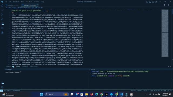Open the weather widget showing Mostly cloudy
Image resolution: width=173 pixels, height=97 pixels.
8,94
